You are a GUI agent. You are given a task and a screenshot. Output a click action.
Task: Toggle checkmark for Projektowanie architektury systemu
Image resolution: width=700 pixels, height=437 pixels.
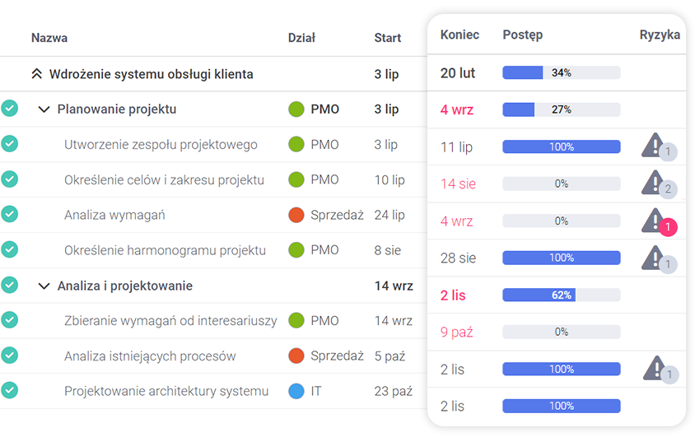10,390
